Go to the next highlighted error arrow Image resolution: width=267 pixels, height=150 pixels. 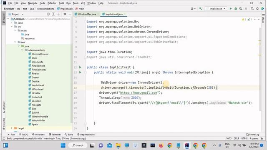pos(259,20)
